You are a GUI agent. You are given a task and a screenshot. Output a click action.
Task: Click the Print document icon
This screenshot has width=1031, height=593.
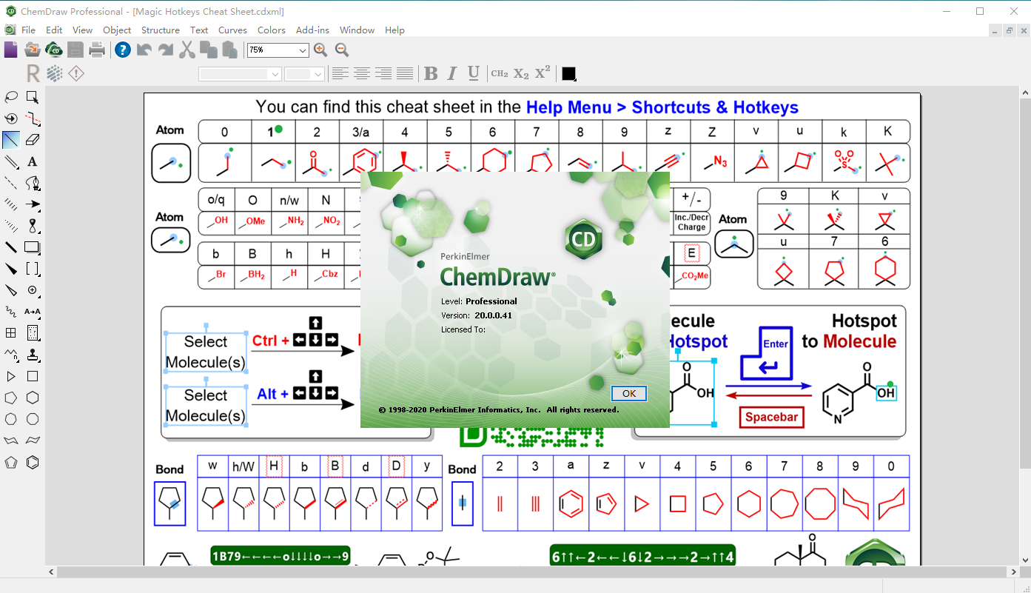pos(96,50)
